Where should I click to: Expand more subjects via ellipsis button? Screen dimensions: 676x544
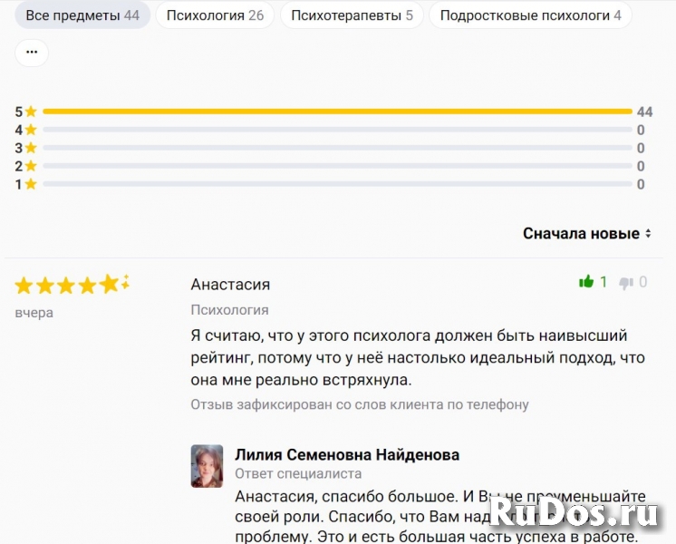tap(32, 53)
